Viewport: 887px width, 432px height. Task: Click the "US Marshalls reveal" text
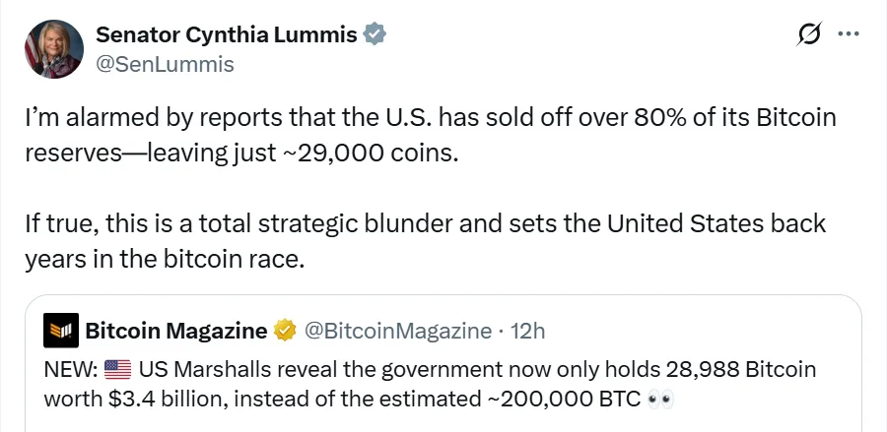[219, 371]
